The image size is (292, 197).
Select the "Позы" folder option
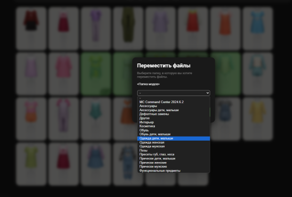click(174, 150)
